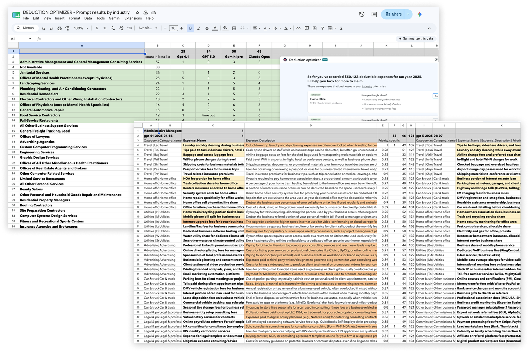The height and width of the screenshot is (352, 529).
Task: Open the Data menu
Action: pyautogui.click(x=88, y=18)
